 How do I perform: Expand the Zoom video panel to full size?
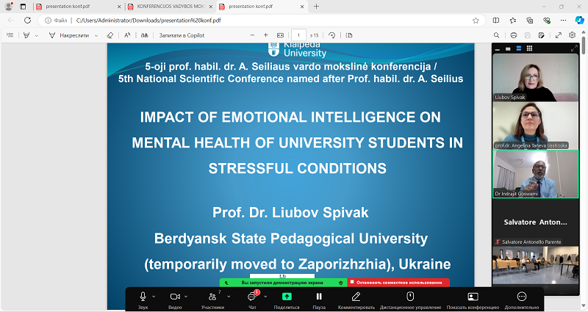coord(574,48)
